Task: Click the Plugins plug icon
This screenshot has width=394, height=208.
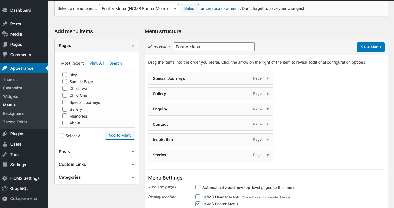Action: [x=5, y=134]
